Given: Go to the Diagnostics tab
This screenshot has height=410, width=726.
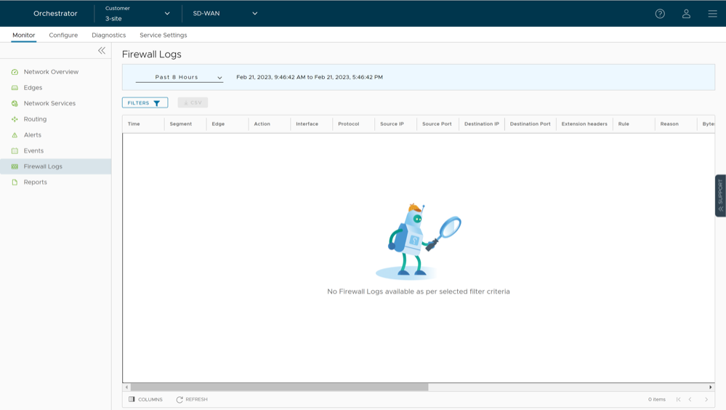Looking at the screenshot, I should pos(108,35).
